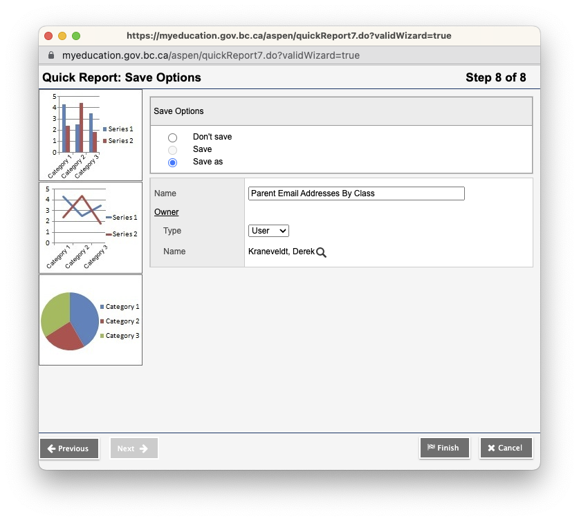This screenshot has width=579, height=521.
Task: Select the pie chart thumbnail
Action: point(91,320)
